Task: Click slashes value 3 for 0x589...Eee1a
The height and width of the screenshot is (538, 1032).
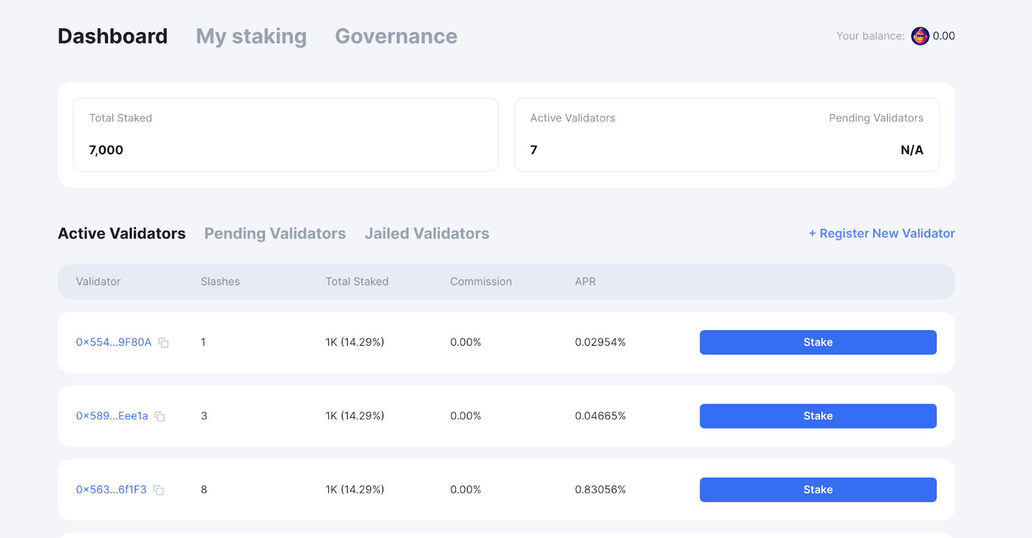Action: tap(204, 416)
